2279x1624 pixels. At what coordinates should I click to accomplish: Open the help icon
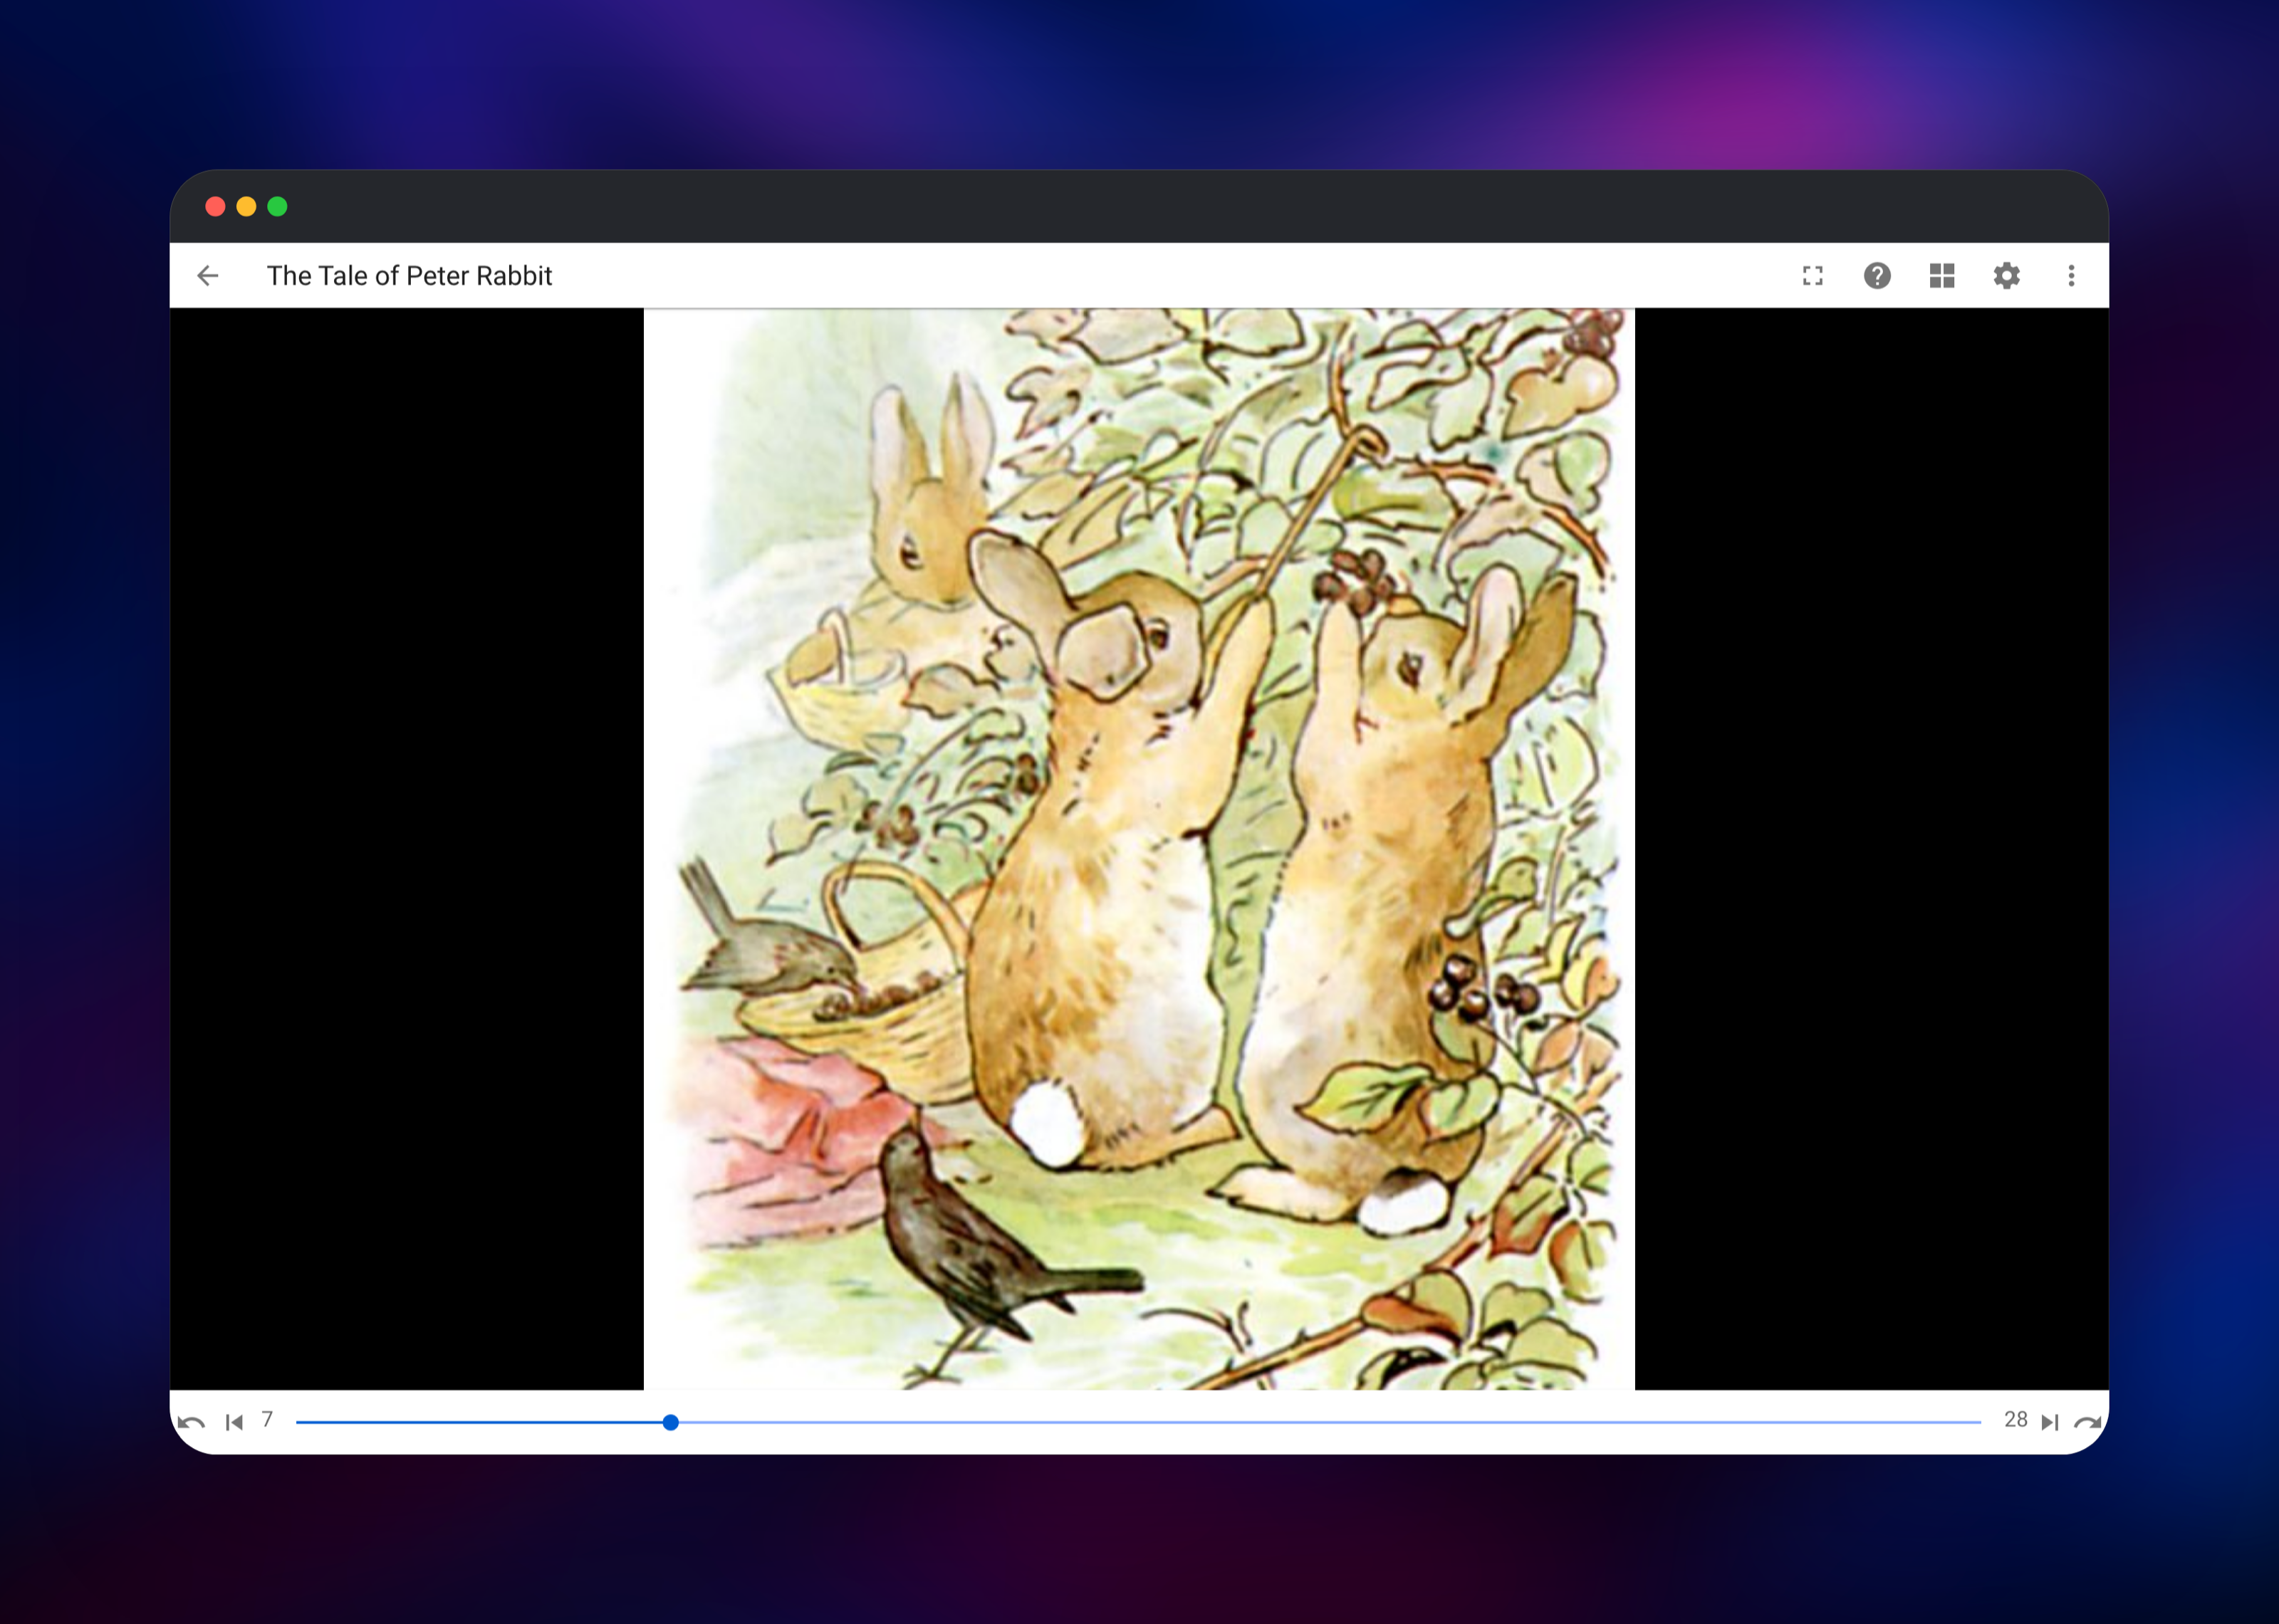click(x=1877, y=276)
